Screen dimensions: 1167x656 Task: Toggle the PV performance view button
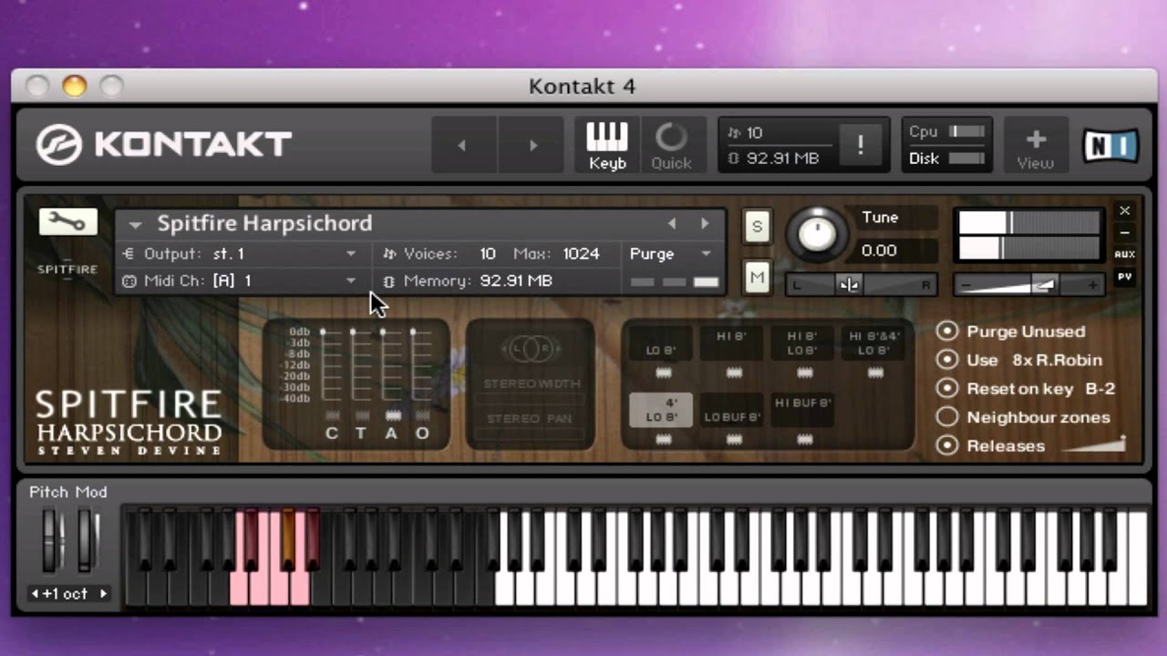tap(1125, 276)
